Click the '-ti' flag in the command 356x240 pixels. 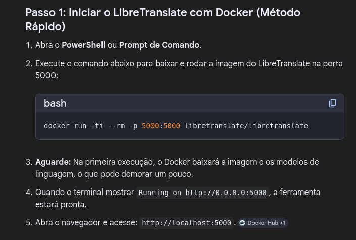97,126
